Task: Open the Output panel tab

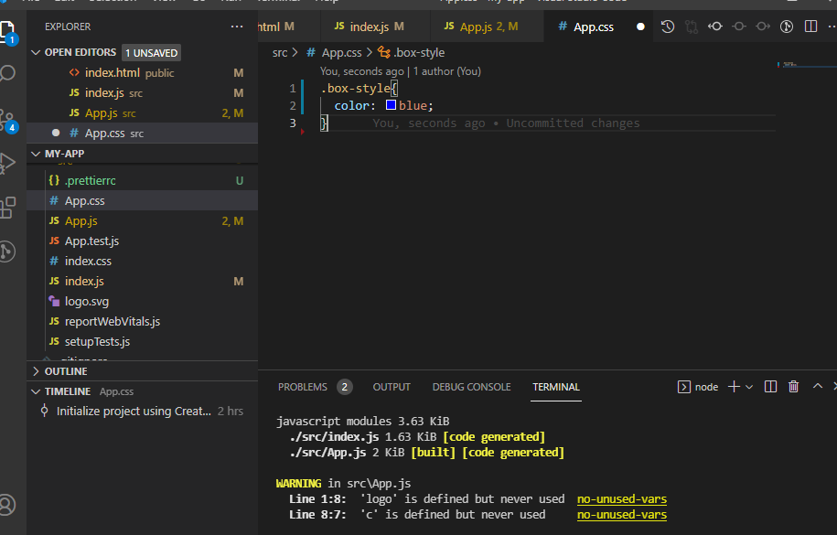Action: tap(392, 387)
